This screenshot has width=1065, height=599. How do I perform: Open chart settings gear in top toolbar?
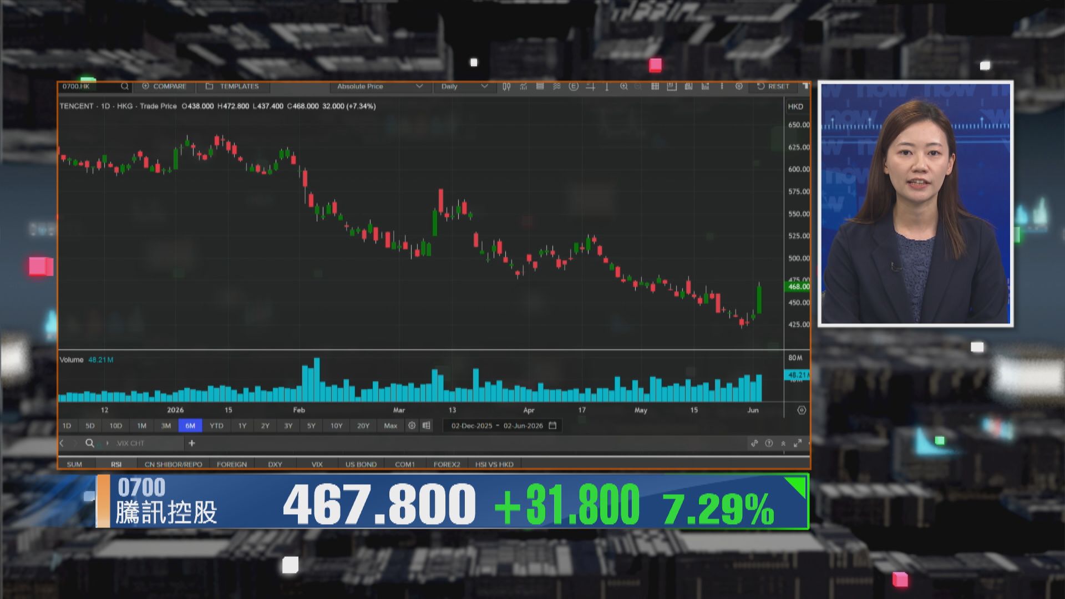pyautogui.click(x=739, y=87)
